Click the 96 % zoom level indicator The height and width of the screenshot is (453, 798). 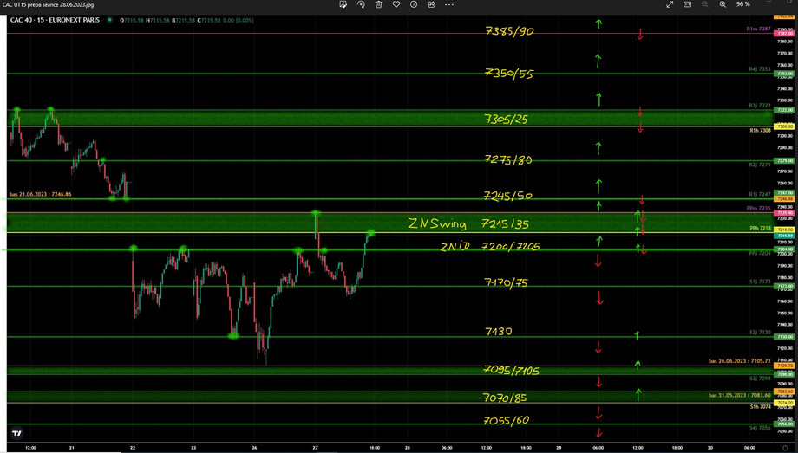click(x=743, y=5)
